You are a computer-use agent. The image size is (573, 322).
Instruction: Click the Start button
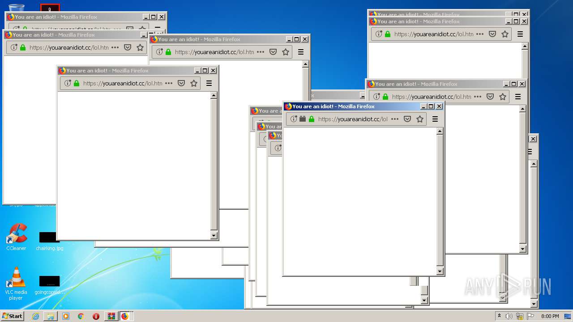(x=12, y=316)
